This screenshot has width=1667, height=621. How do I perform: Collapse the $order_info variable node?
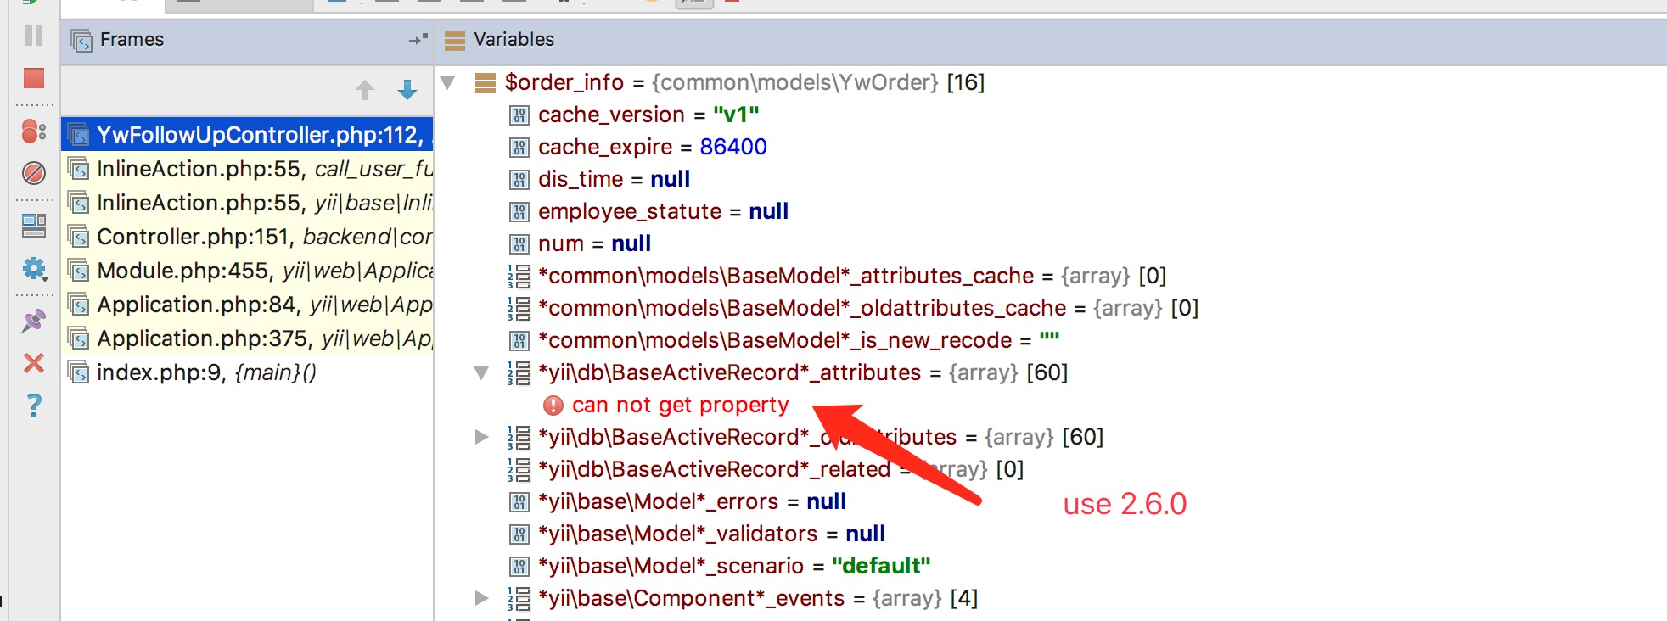pos(448,83)
